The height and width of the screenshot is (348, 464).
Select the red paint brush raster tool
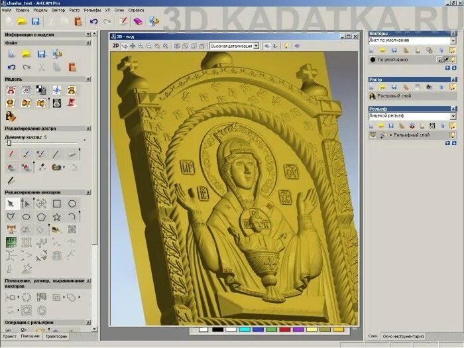[x=11, y=154]
